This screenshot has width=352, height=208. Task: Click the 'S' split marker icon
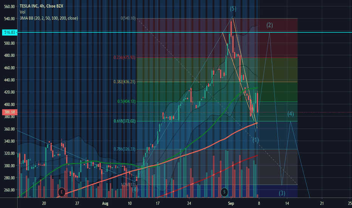tap(224, 192)
